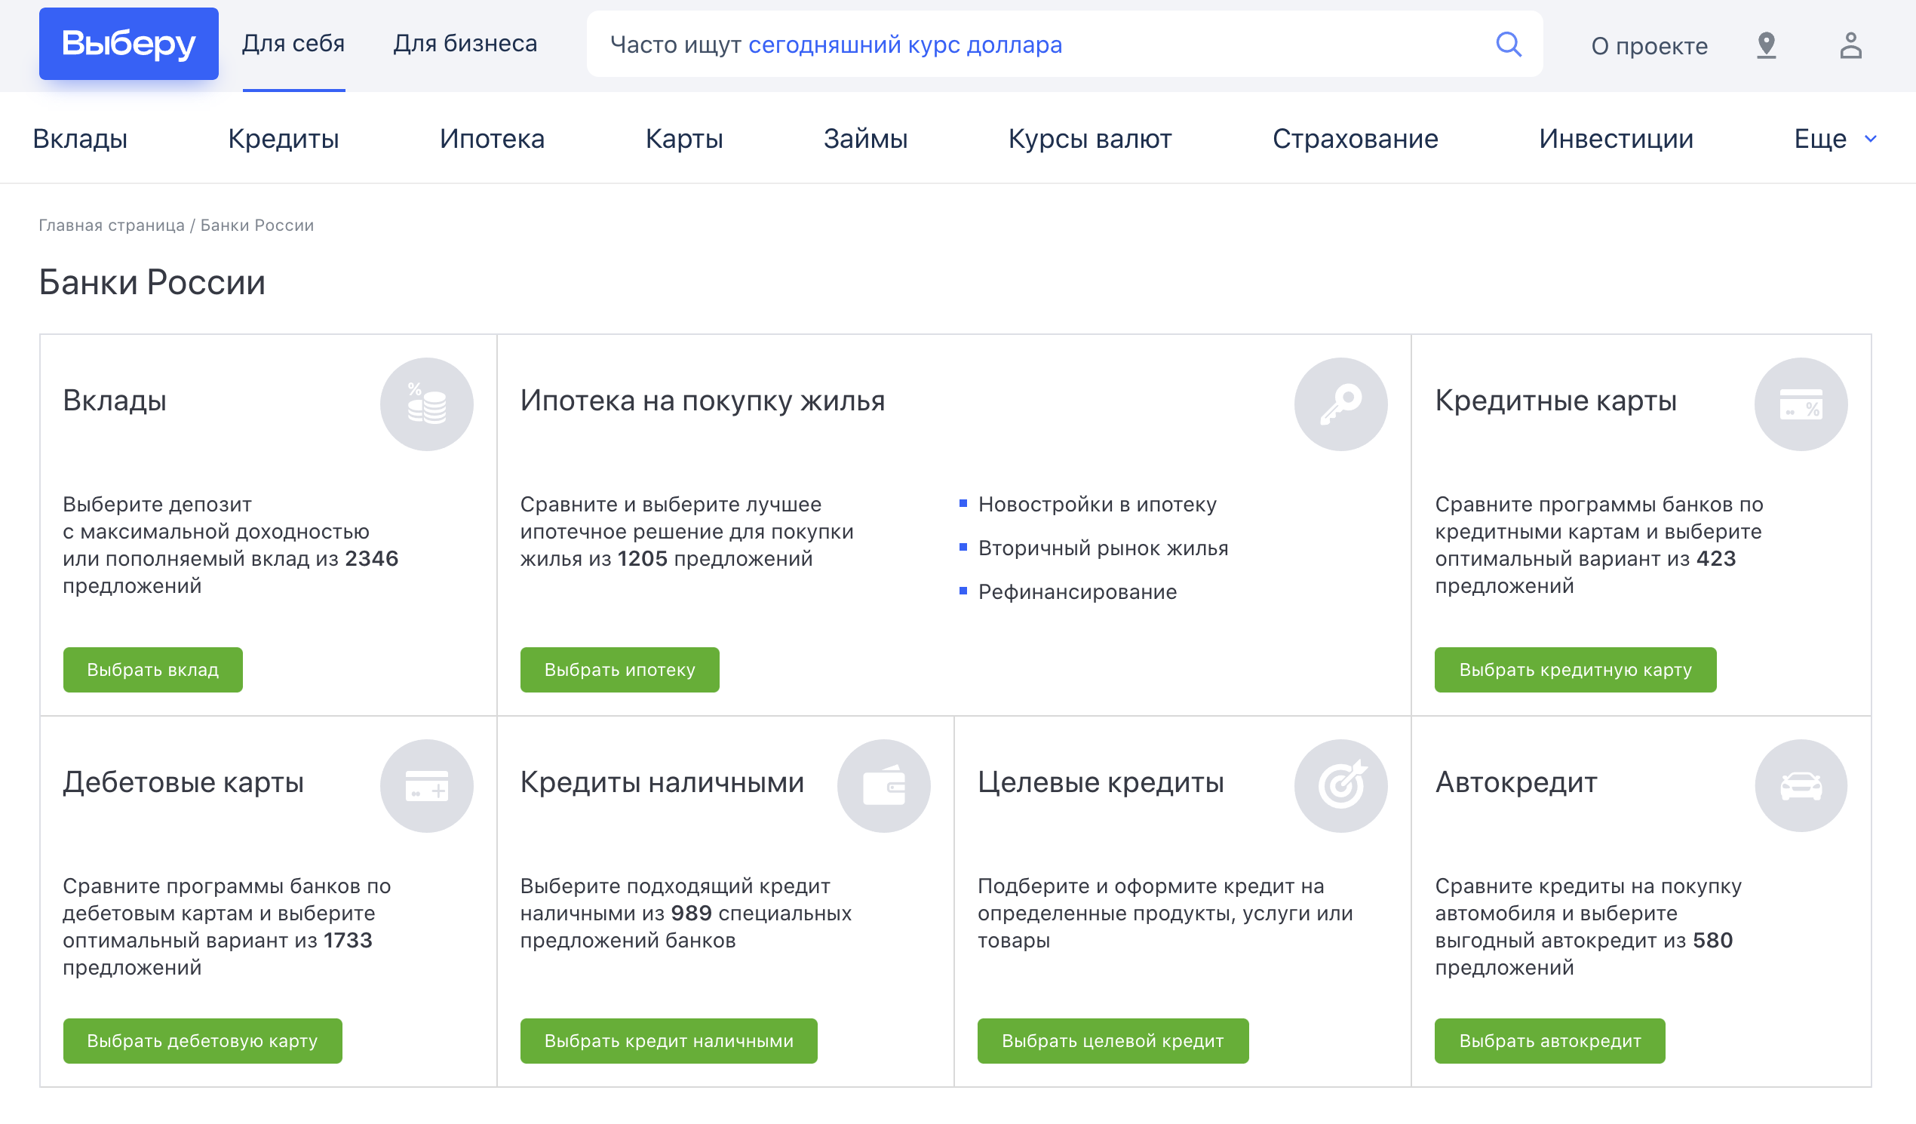This screenshot has width=1916, height=1124.
Task: Click Выбрать кредит наличными button
Action: coord(668,1040)
